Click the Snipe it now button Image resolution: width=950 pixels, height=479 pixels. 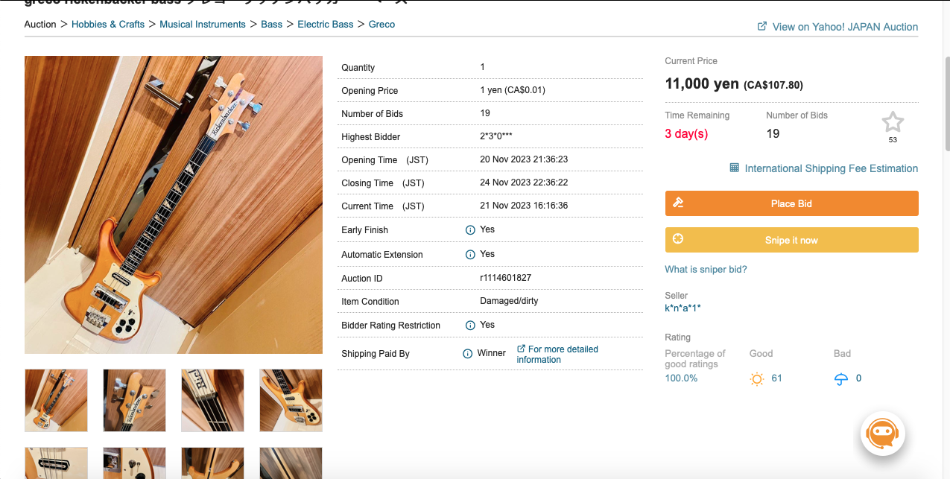[791, 240]
